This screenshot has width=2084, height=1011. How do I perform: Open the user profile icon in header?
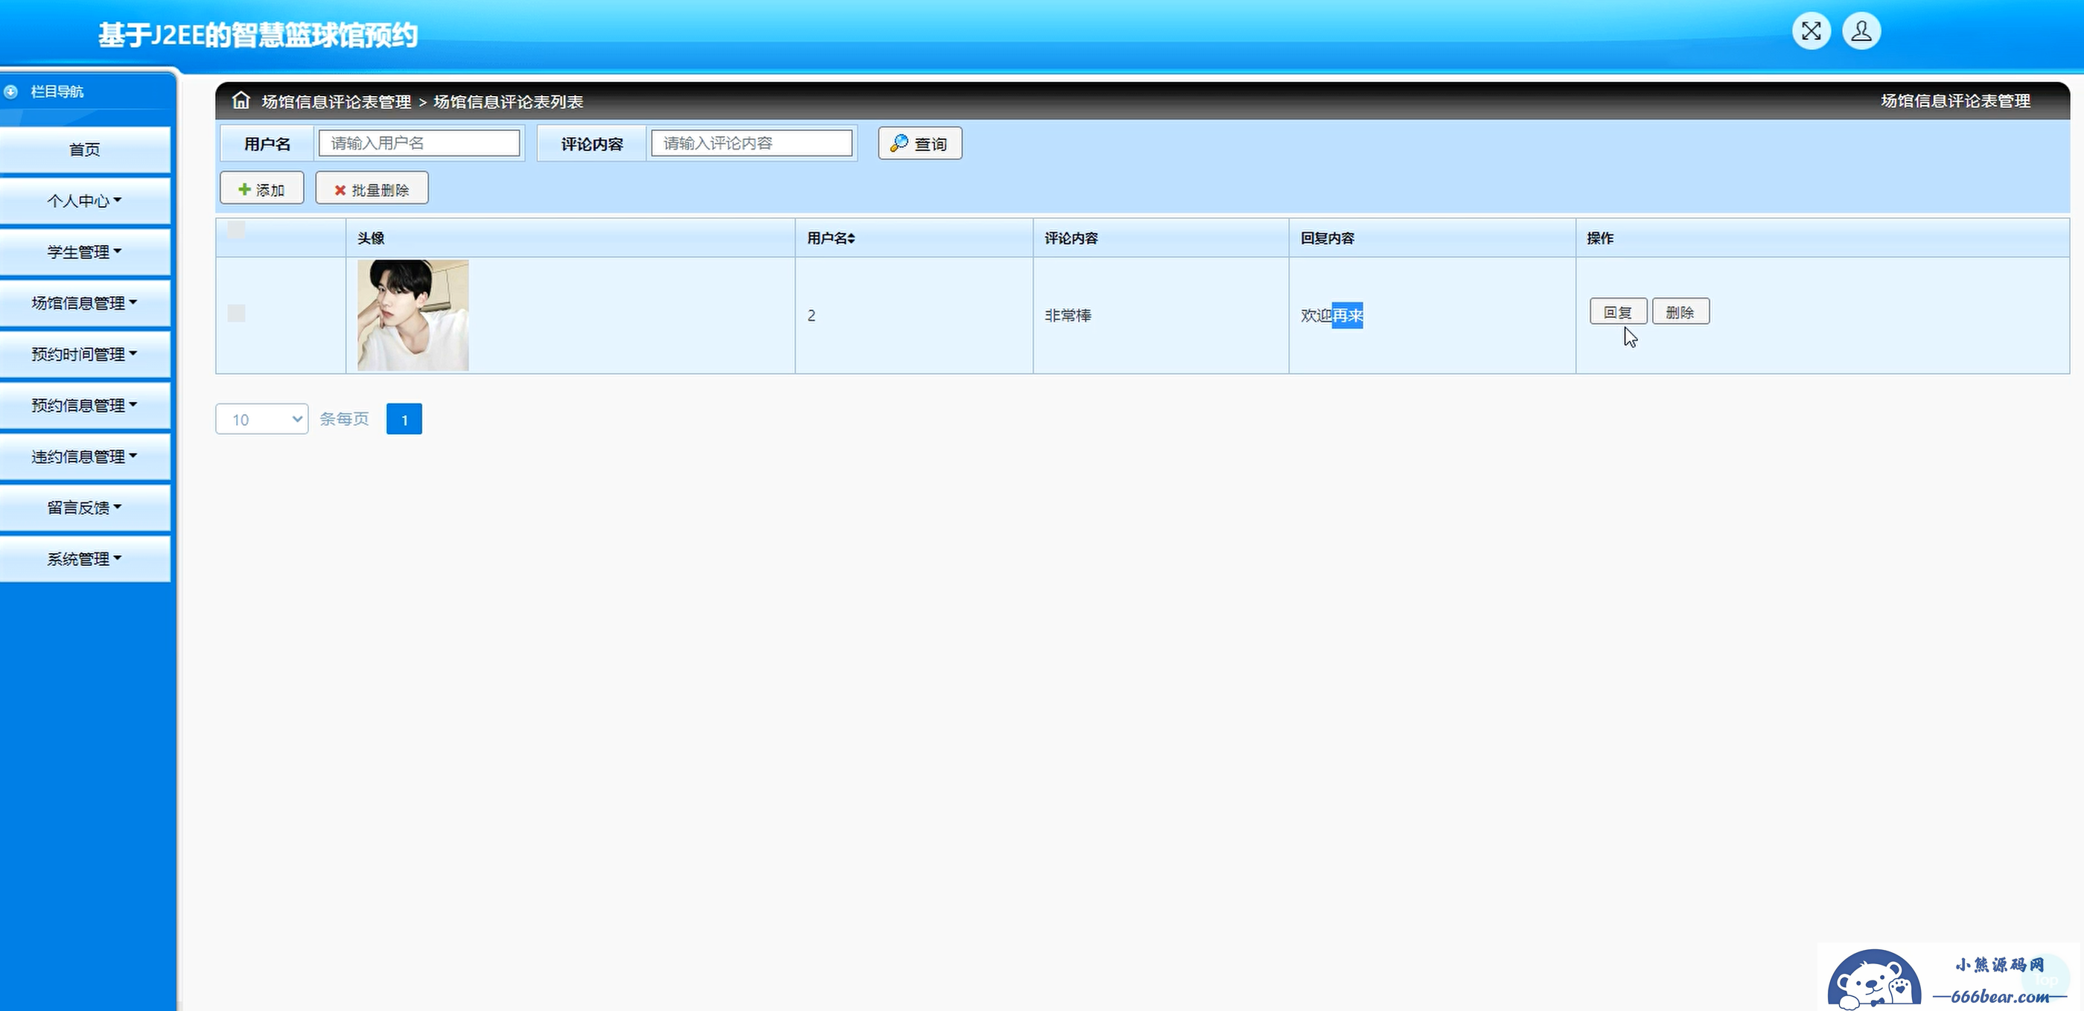pyautogui.click(x=1861, y=31)
